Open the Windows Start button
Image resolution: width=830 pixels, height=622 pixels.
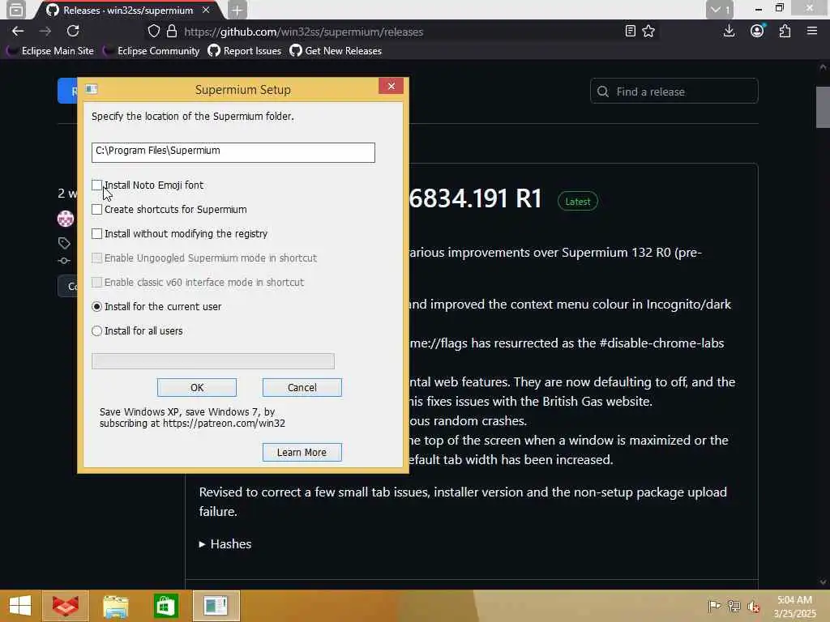point(20,606)
